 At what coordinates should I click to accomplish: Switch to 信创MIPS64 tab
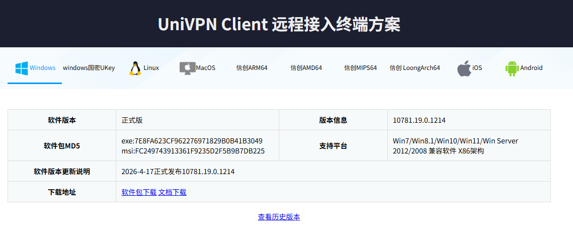point(360,68)
